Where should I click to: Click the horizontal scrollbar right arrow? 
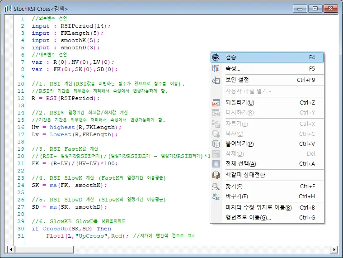tap(334, 249)
